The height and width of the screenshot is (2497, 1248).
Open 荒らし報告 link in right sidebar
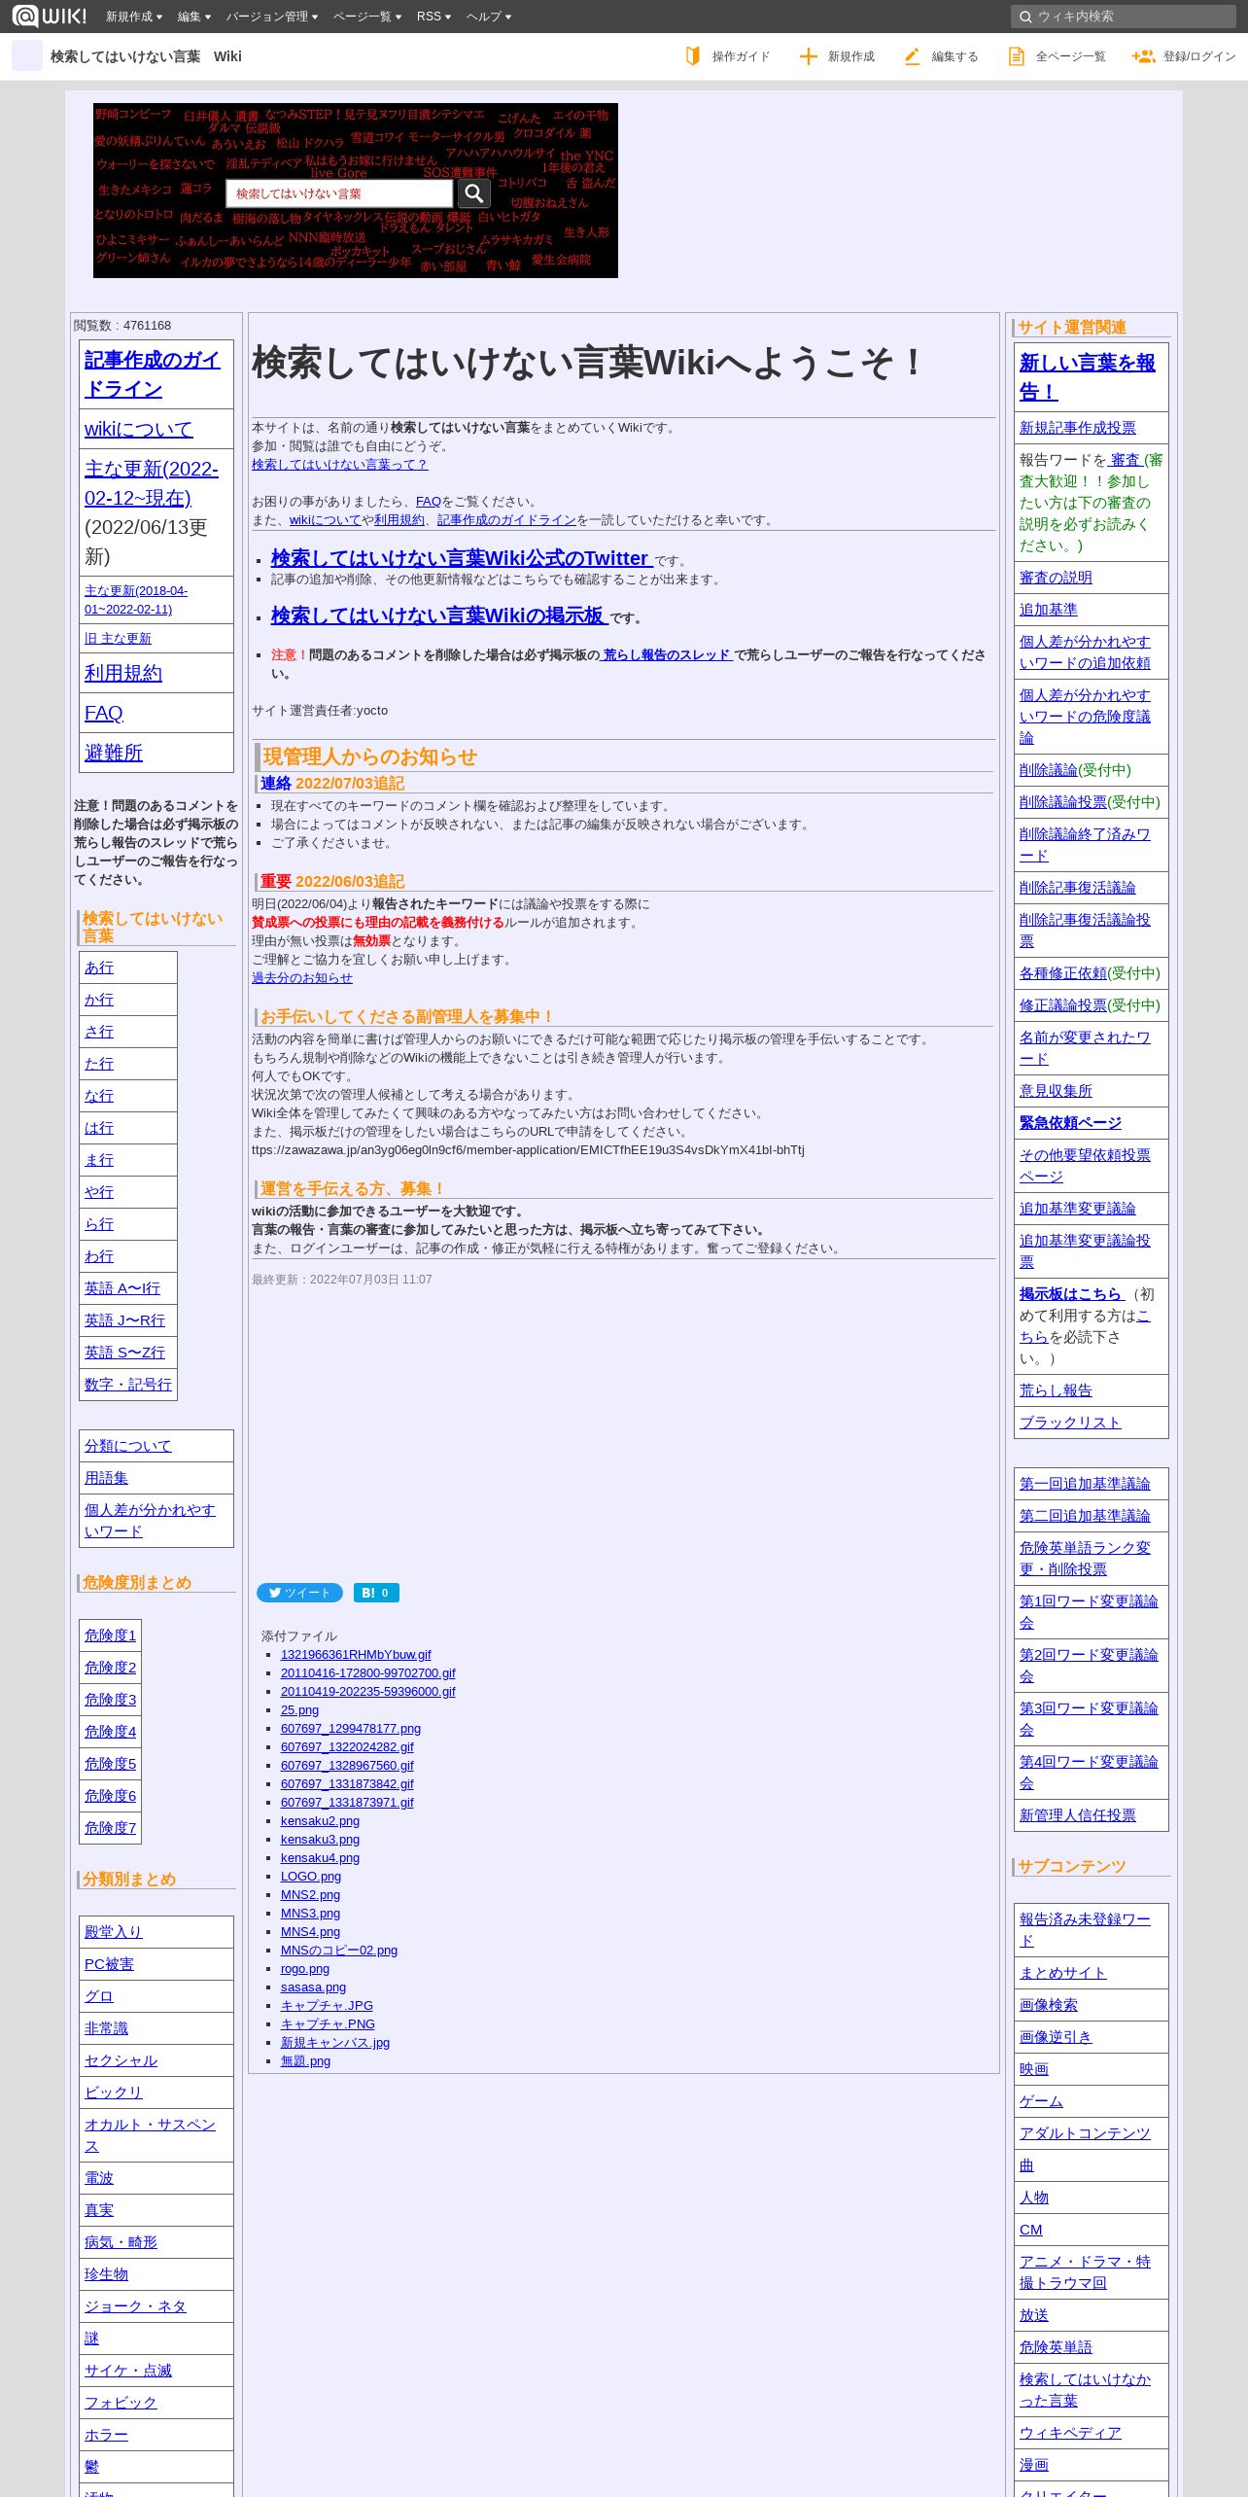(x=1056, y=1390)
